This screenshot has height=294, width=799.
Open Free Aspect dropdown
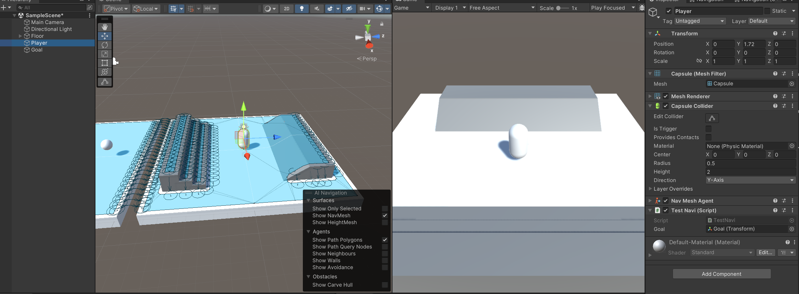point(502,8)
